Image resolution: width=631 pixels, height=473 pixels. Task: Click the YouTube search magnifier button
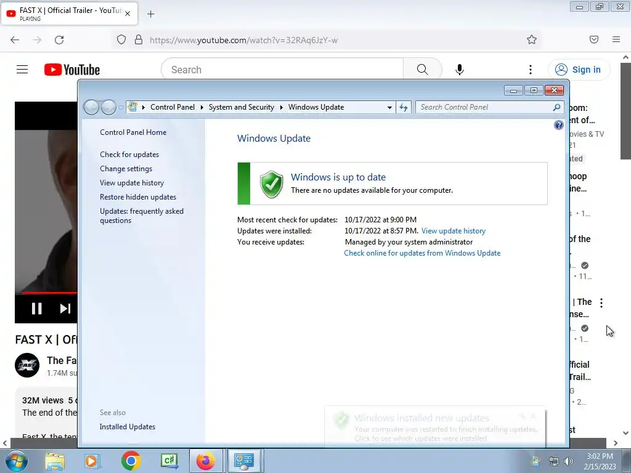tap(423, 70)
